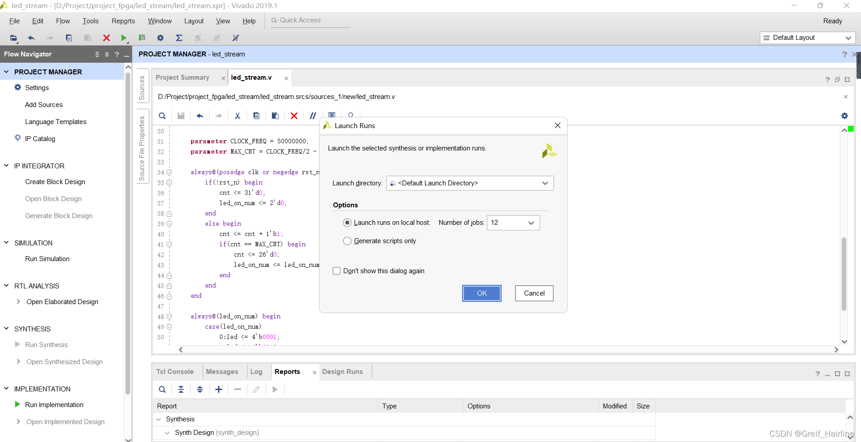The image size is (861, 442).
Task: Open the File menu
Action: coord(14,21)
